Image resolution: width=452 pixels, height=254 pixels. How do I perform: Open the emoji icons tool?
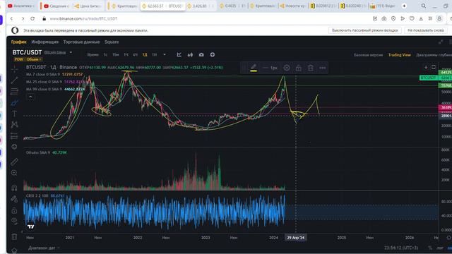[x=14, y=147]
